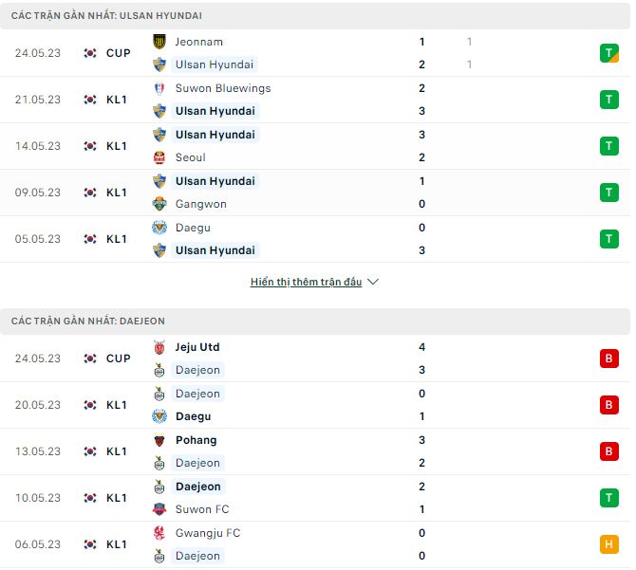This screenshot has height=570, width=636.
Task: Click the Gwangju FC crest icon
Action: pyautogui.click(x=159, y=533)
